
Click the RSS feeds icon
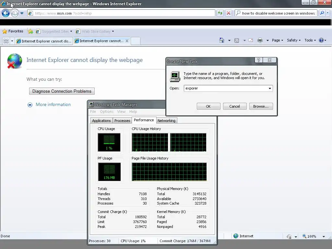[x=237, y=40]
